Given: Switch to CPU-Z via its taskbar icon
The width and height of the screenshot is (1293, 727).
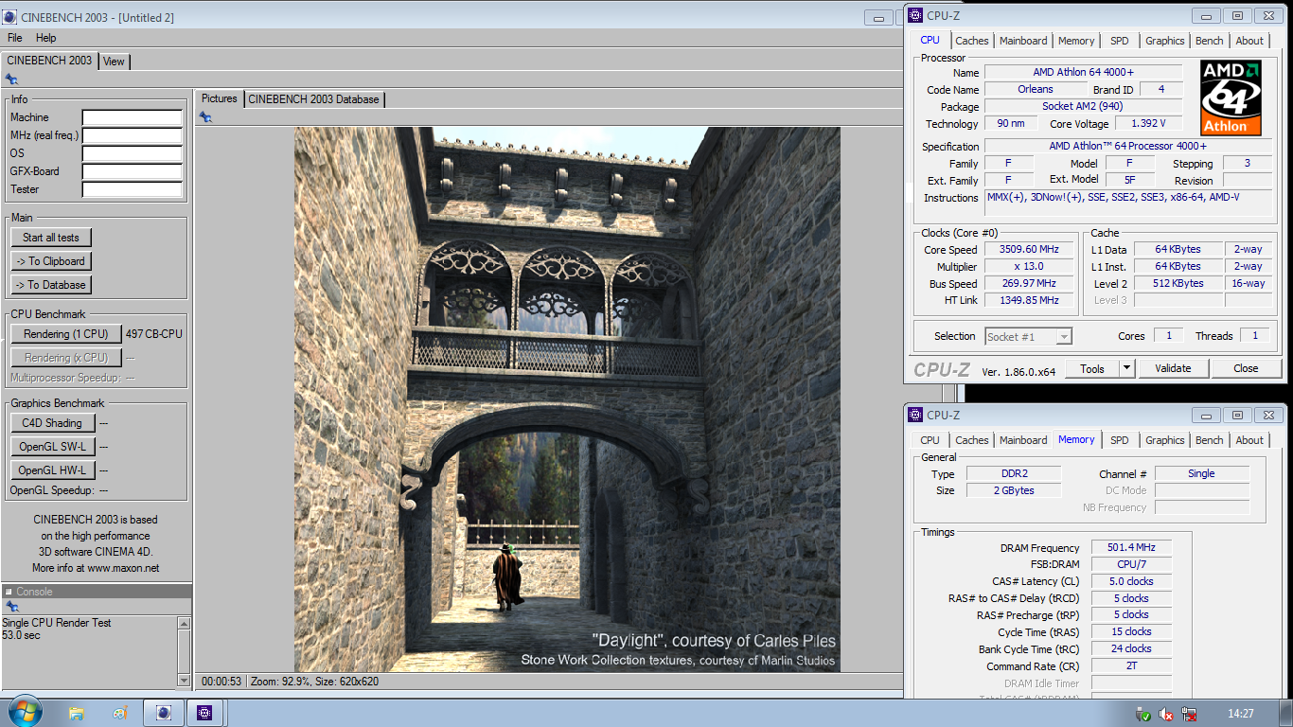Looking at the screenshot, I should [x=204, y=713].
